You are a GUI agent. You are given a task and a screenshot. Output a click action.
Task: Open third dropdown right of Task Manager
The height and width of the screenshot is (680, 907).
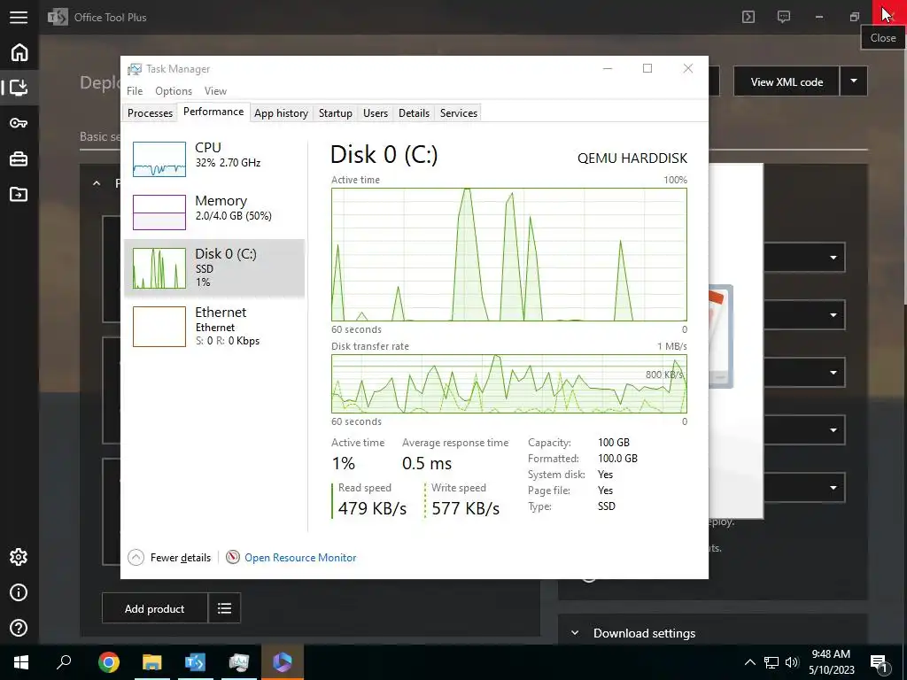click(805, 373)
